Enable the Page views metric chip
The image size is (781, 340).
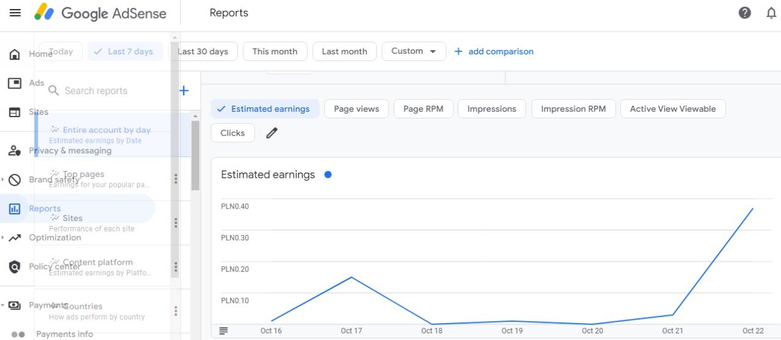pos(356,109)
